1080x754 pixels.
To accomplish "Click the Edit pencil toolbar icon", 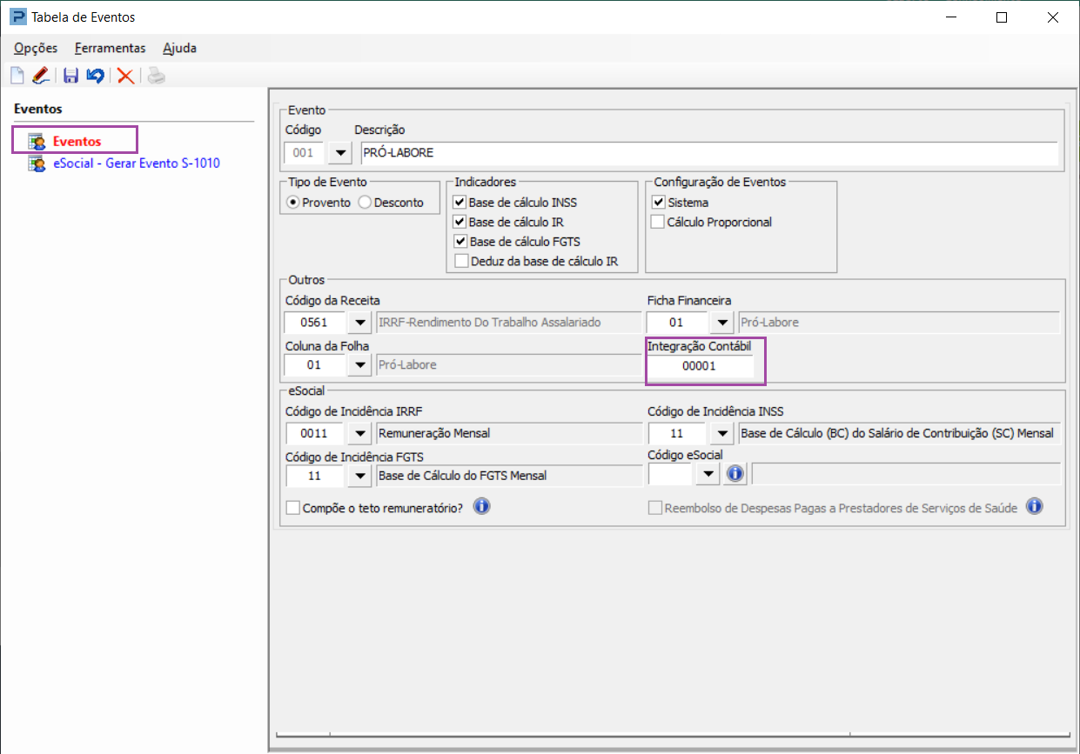I will pos(41,76).
